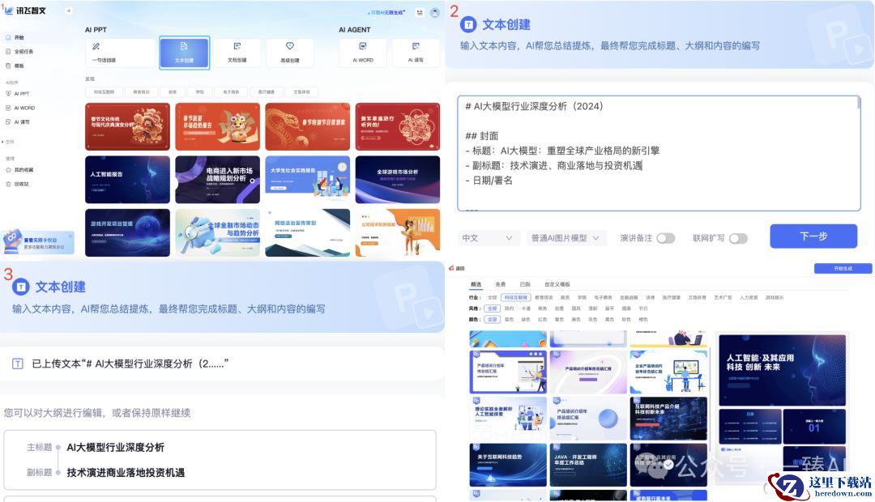The width and height of the screenshot is (875, 502).
Task: Open the 高级创建 diamond card
Action: click(x=289, y=53)
